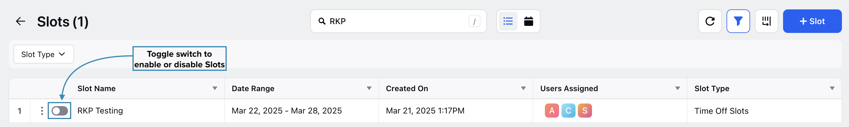Click the orange S user avatar

(585, 111)
